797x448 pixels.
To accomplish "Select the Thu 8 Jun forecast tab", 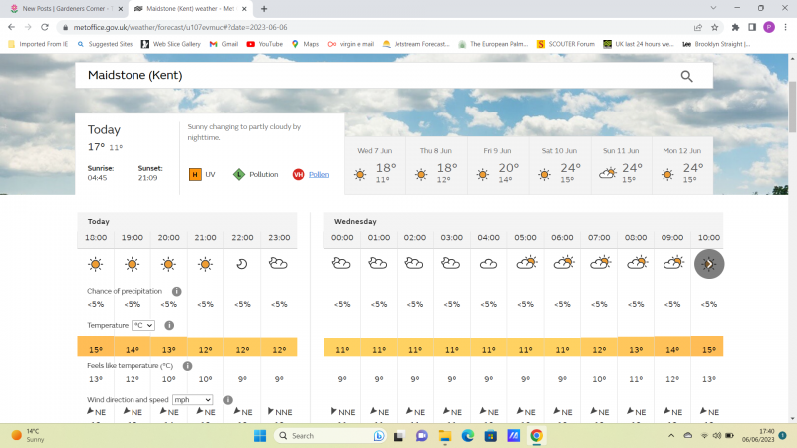I will click(436, 165).
